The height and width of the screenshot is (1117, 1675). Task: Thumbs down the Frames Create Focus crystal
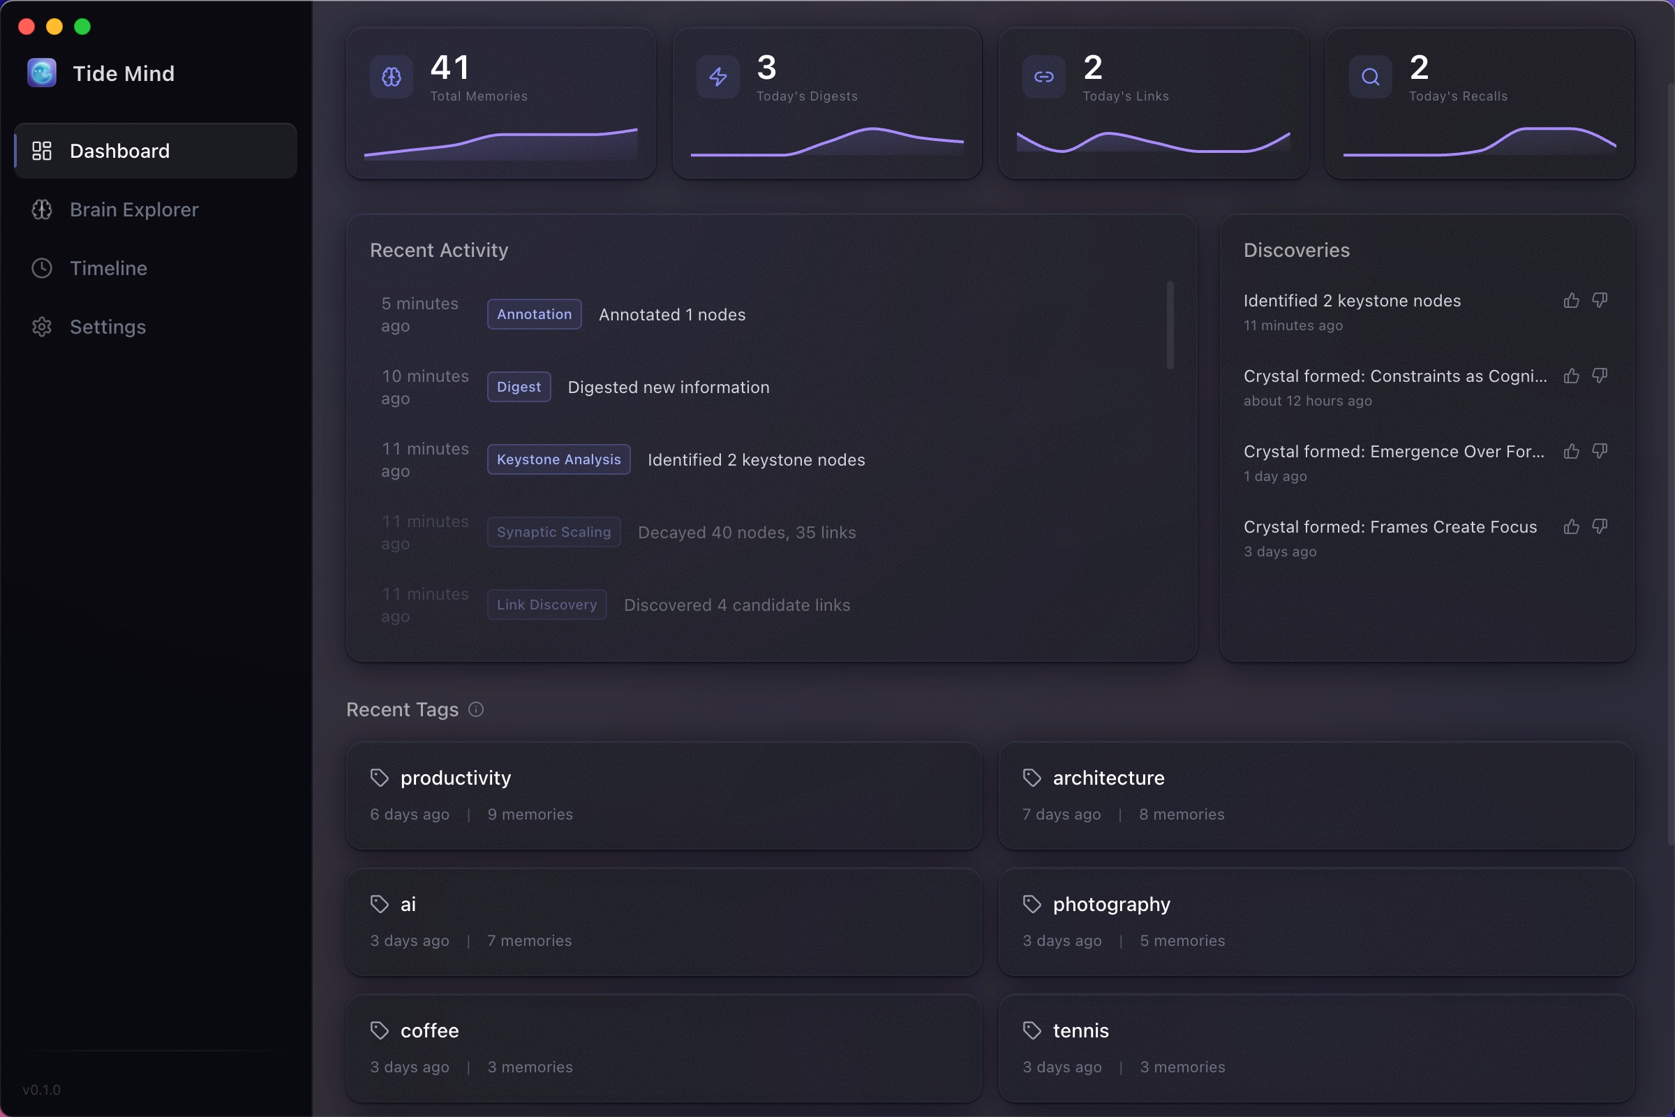(x=1600, y=526)
